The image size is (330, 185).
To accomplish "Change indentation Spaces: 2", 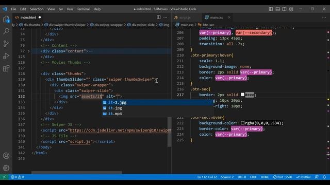I will [x=227, y=177].
